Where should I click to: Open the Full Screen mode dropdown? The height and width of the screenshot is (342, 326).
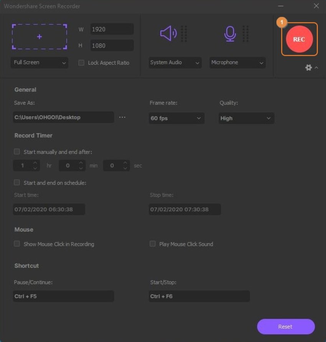tap(40, 63)
